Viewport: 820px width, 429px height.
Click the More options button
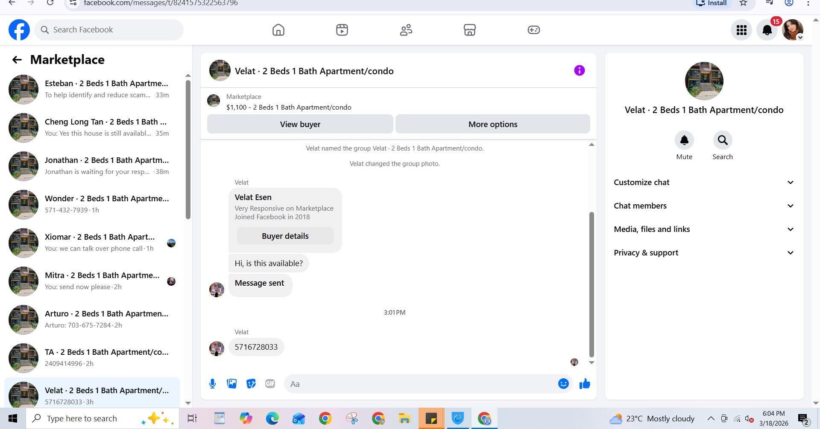493,124
